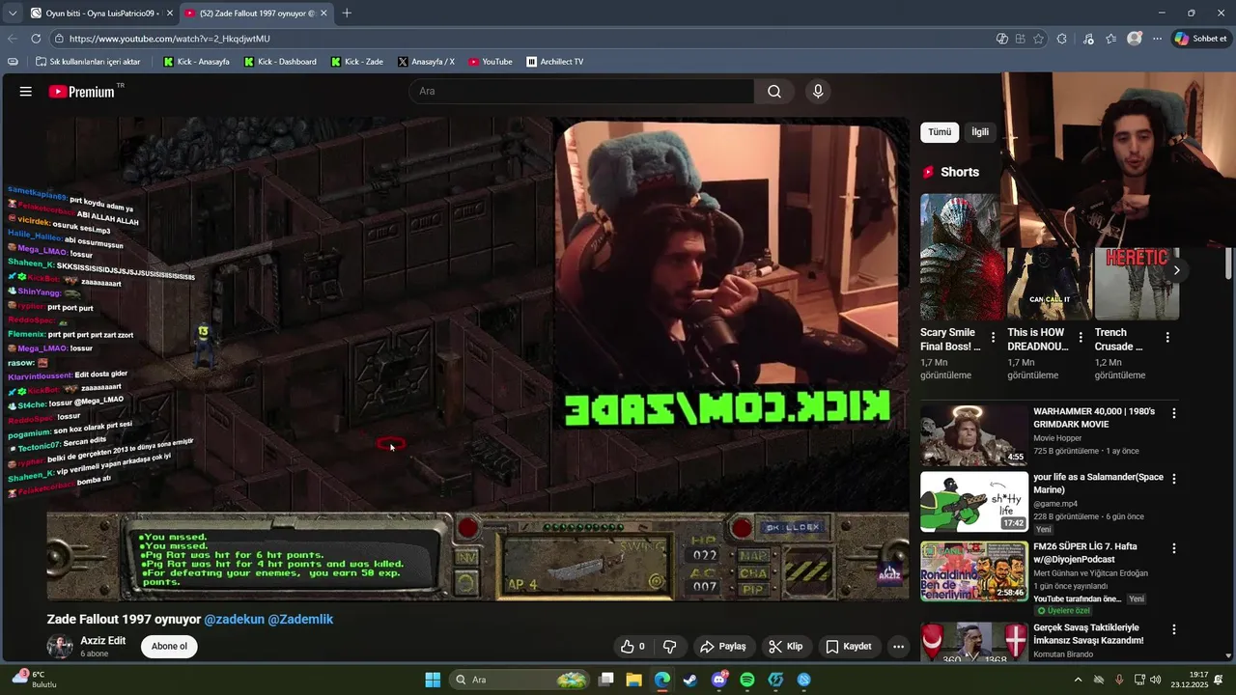Click the YouTube search magnifier button
This screenshot has width=1236, height=695.
774,92
